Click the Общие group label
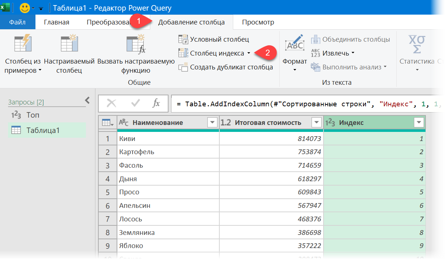Viewport: 446px width, 259px height. [x=139, y=83]
